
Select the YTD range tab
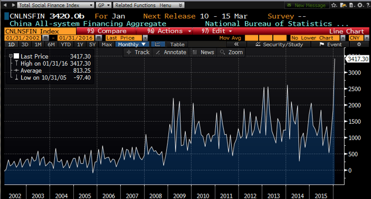65,44
